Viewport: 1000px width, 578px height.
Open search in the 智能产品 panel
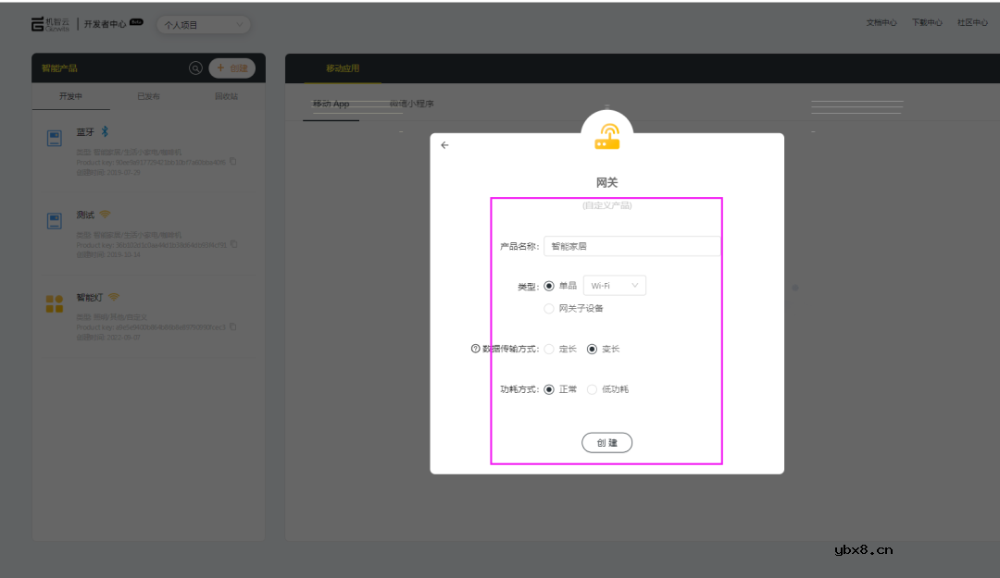click(195, 68)
